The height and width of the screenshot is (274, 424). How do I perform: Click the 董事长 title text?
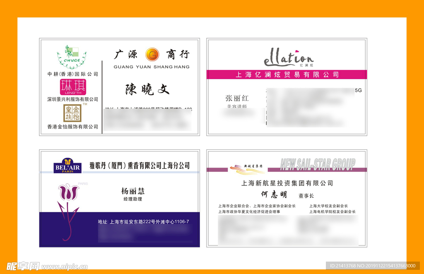[306, 195]
